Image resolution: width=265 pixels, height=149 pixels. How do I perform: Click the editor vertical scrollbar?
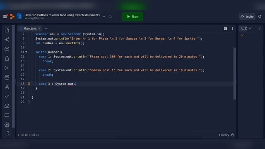click(x=235, y=74)
